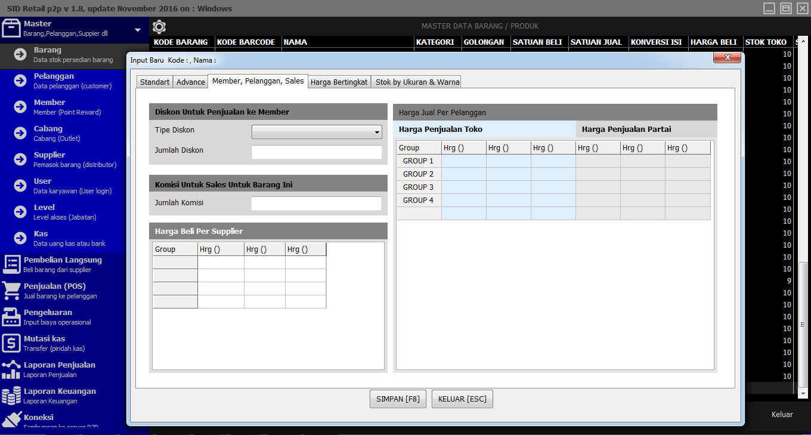The image size is (811, 435).
Task: Open the Tipe Diskon dropdown
Action: 376,131
